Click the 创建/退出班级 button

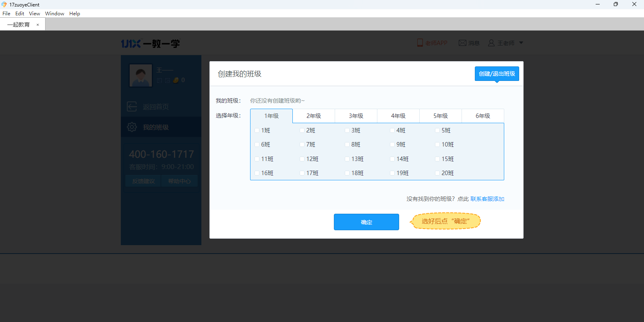[497, 74]
